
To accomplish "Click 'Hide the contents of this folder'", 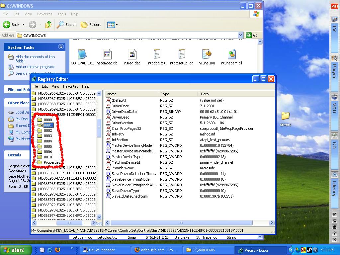I will click(x=35, y=59).
